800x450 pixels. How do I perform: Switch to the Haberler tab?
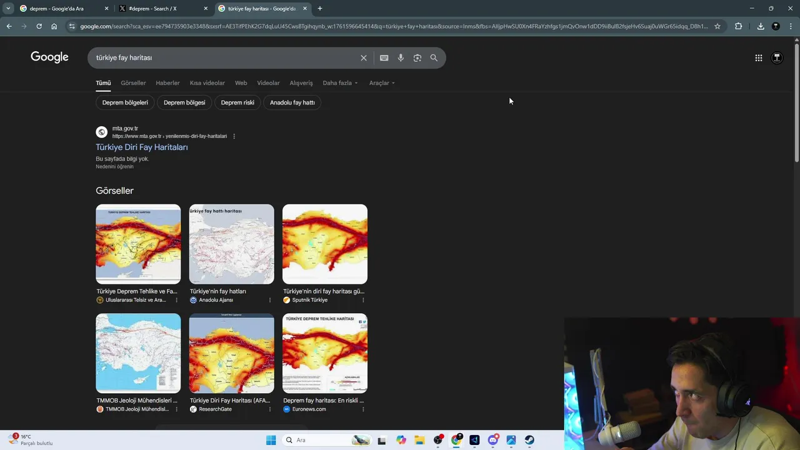tap(167, 82)
